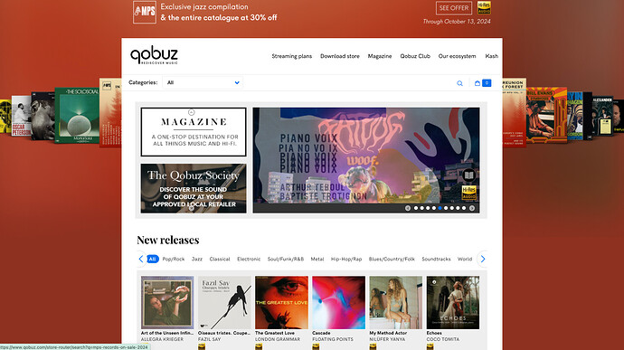Open Our ecosystem menu
Image resolution: width=624 pixels, height=350 pixels.
tap(457, 56)
